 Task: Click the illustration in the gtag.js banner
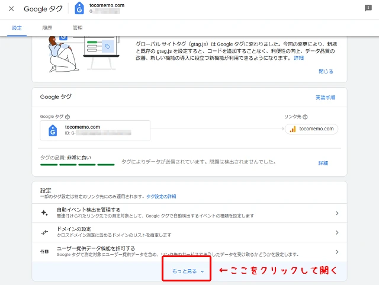coord(83,54)
